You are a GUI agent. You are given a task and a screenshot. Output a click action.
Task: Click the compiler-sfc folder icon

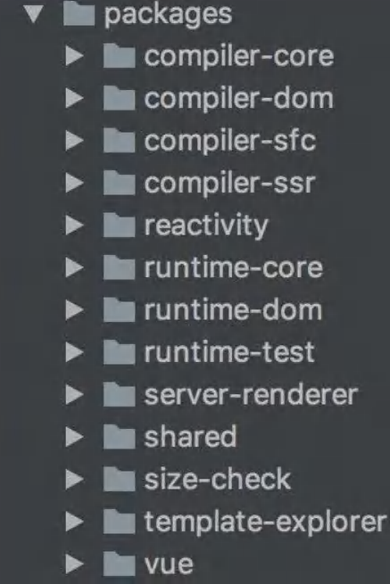119,140
